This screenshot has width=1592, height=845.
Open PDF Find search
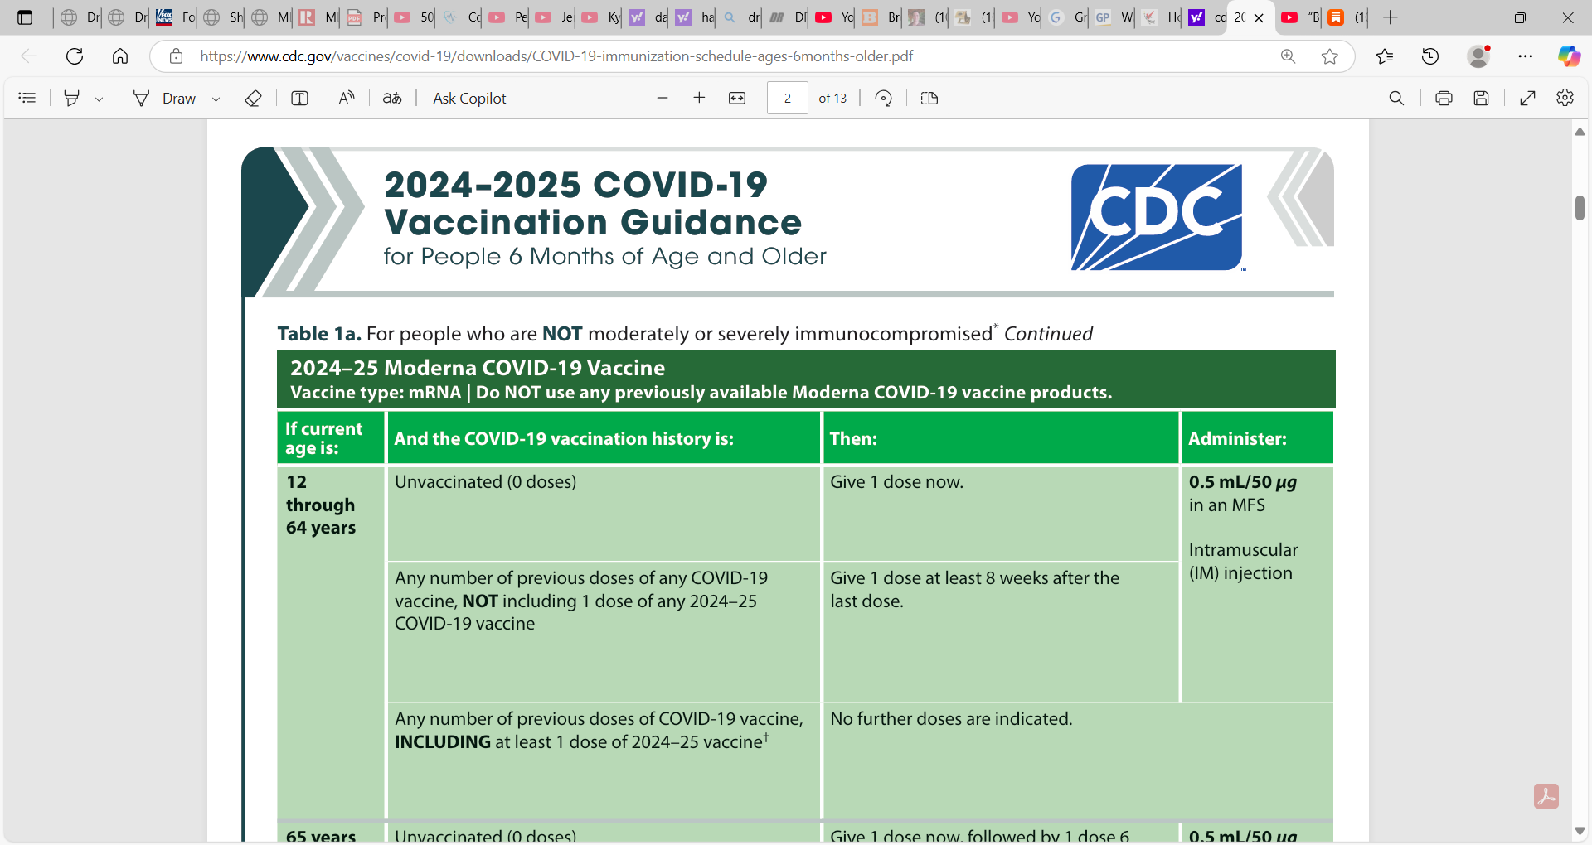[1396, 98]
